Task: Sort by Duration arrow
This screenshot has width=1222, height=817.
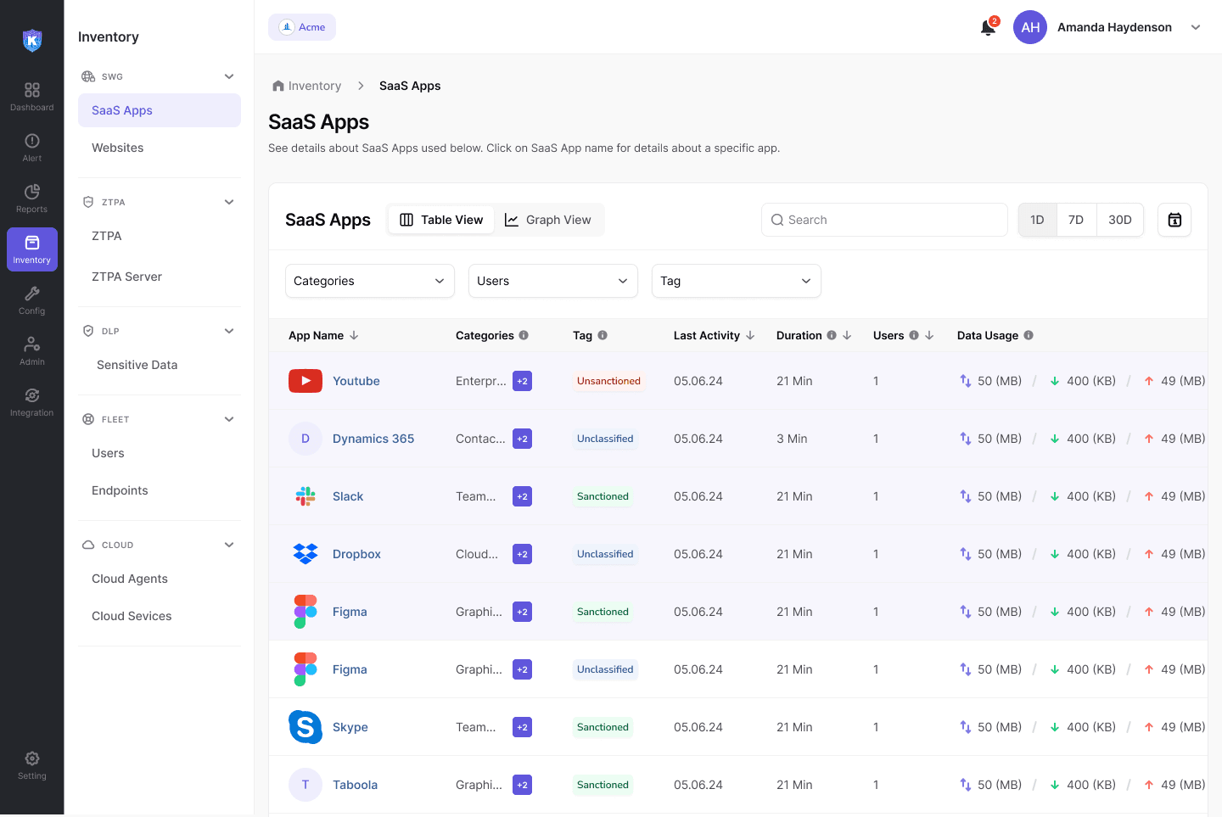Action: tap(847, 335)
